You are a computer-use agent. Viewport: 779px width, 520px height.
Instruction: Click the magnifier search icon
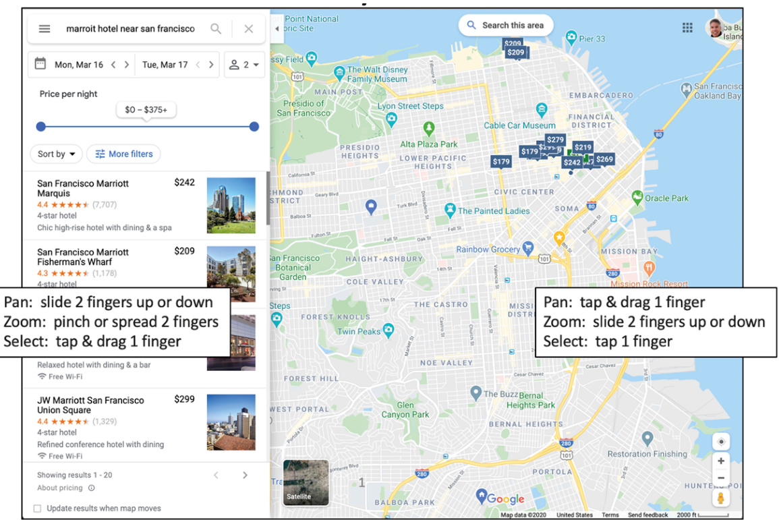(x=216, y=29)
